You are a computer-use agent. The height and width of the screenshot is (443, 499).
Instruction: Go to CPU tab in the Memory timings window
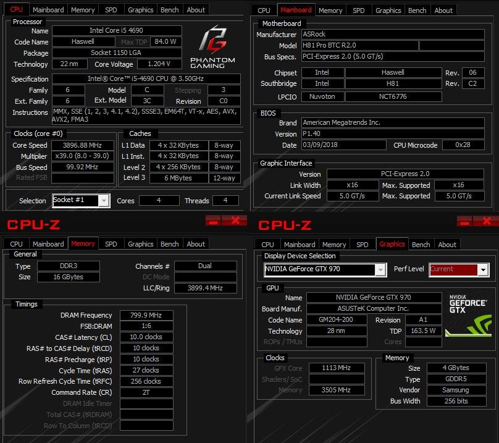tap(16, 244)
